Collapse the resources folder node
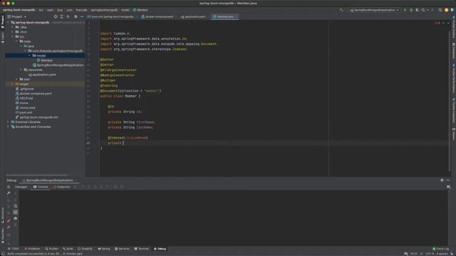The width and height of the screenshot is (456, 256). (x=21, y=70)
